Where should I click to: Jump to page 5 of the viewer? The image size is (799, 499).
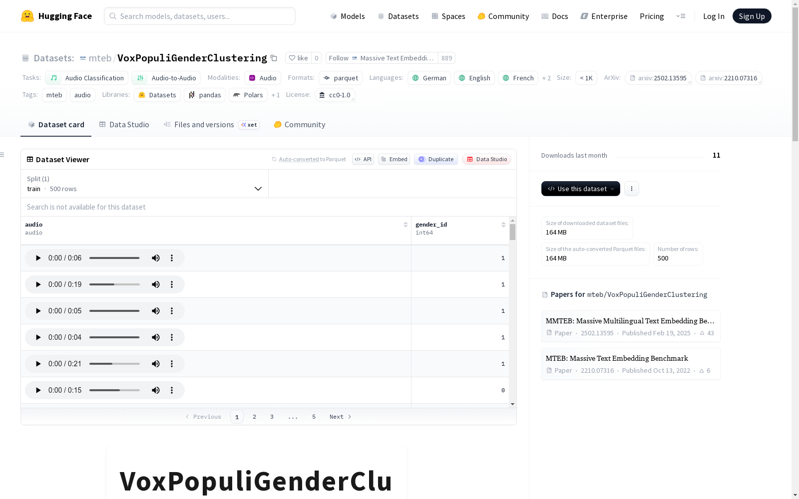coord(314,417)
